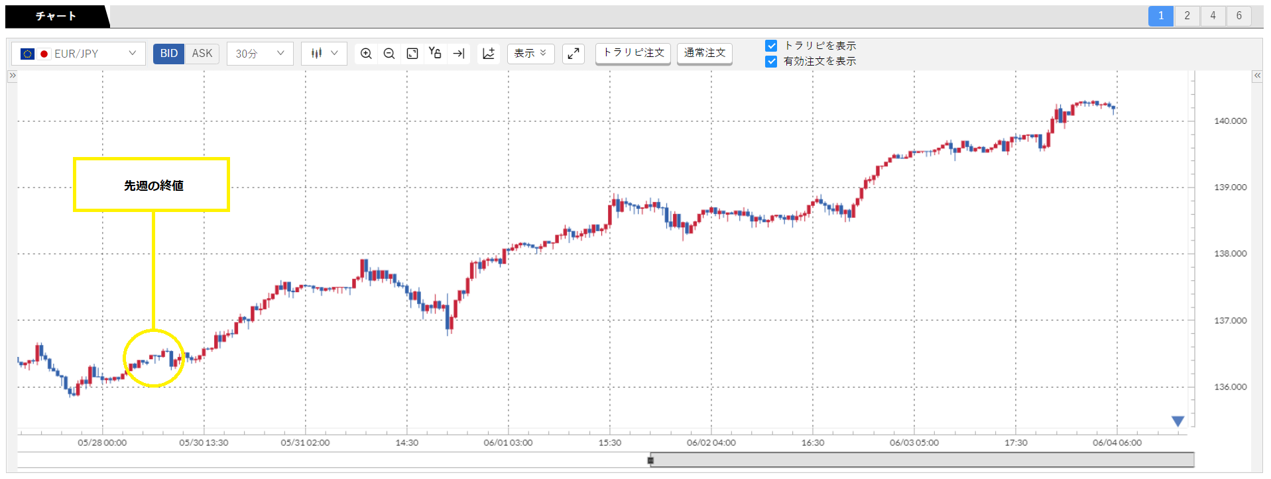The height and width of the screenshot is (479, 1271).
Task: Expand chart to full screen
Action: 574,54
